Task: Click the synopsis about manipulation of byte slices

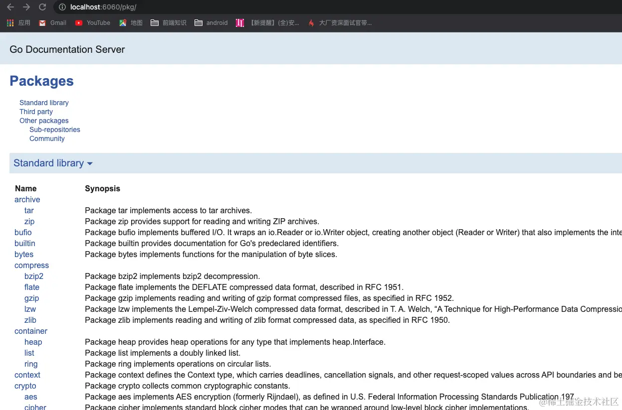Action: (x=211, y=254)
